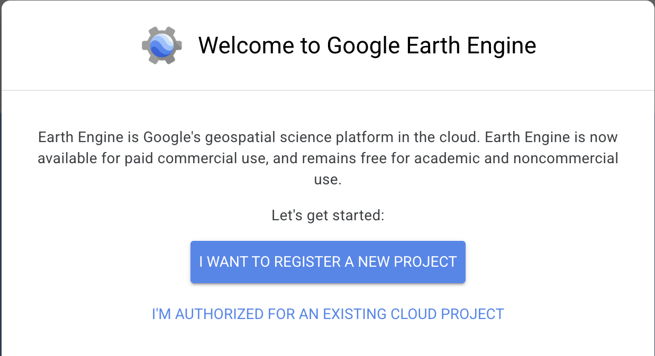
Task: Open I'M AUTHORIZED FOR AN EXISTING CLOUD PROJECT
Action: pyautogui.click(x=327, y=314)
